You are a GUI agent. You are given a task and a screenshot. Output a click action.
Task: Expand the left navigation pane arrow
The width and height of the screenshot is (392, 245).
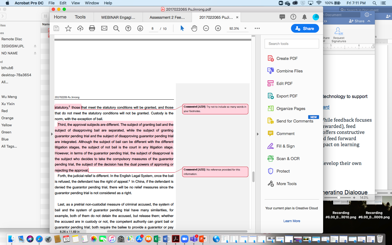52,134
